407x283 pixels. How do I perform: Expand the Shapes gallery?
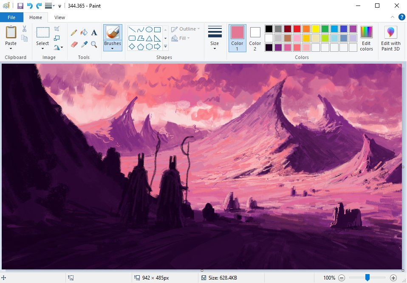click(x=165, y=47)
